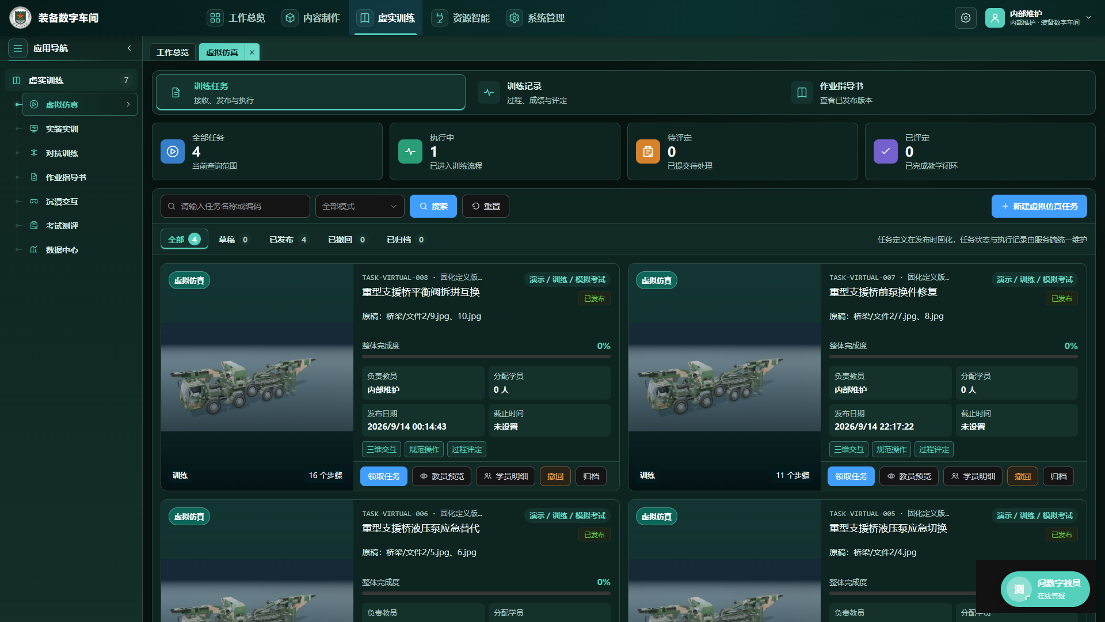Open the 全部模式 dropdown
Screen dimensions: 1105x622
click(x=360, y=206)
